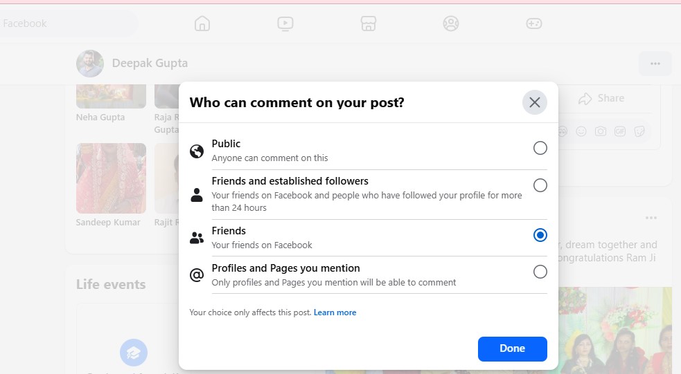681x374 pixels.
Task: Click Neha Gupta friend photo
Action: coord(111,96)
